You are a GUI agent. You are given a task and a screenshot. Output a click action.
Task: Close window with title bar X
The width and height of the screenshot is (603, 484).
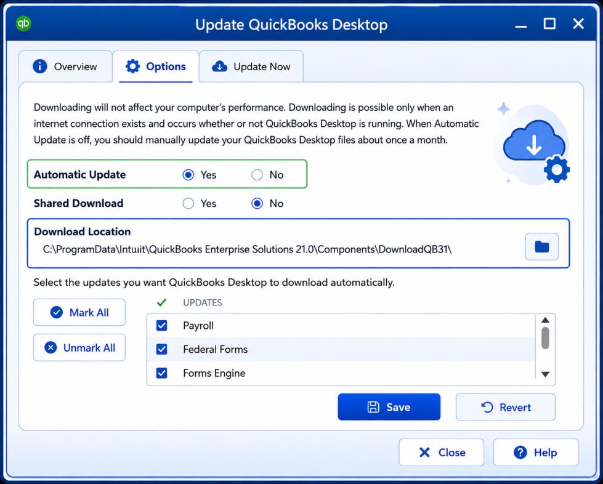pyautogui.click(x=578, y=23)
